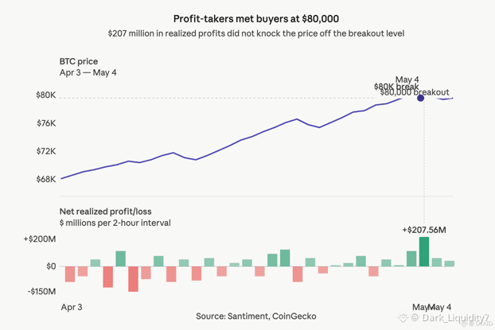
Task: Click the Apr 3 date label on x-axis
Action: (72, 307)
